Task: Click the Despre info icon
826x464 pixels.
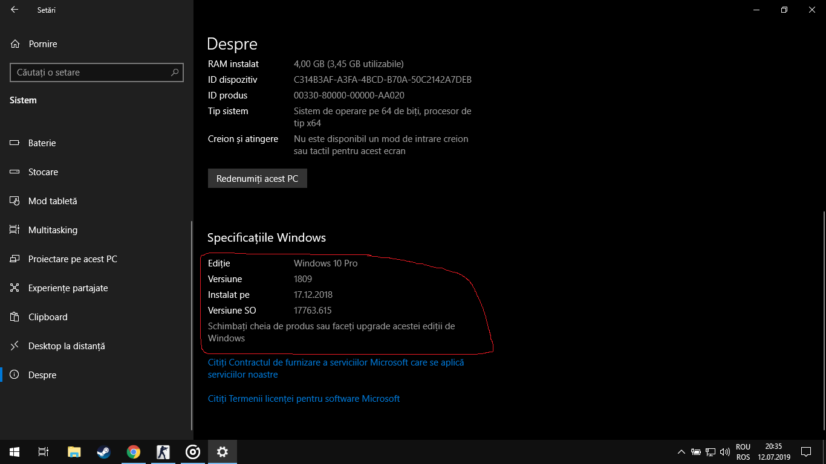Action: click(x=15, y=375)
